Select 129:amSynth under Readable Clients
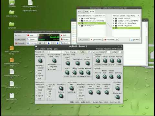Viewport: 155px width, 116px height. coord(88,26)
